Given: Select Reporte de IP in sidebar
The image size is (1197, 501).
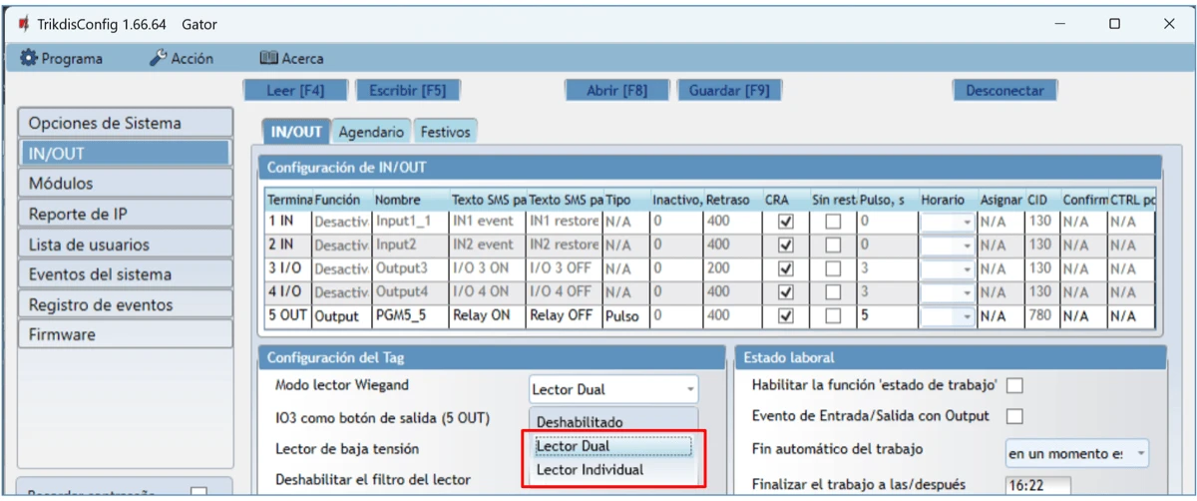Looking at the screenshot, I should 125,214.
